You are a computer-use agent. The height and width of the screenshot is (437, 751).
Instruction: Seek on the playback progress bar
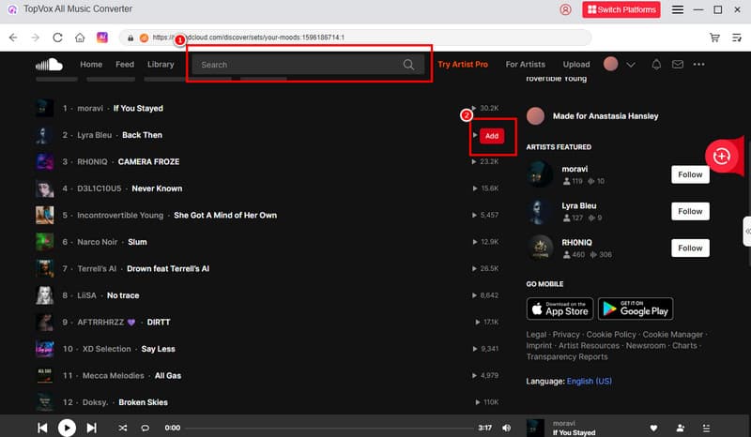coord(330,428)
